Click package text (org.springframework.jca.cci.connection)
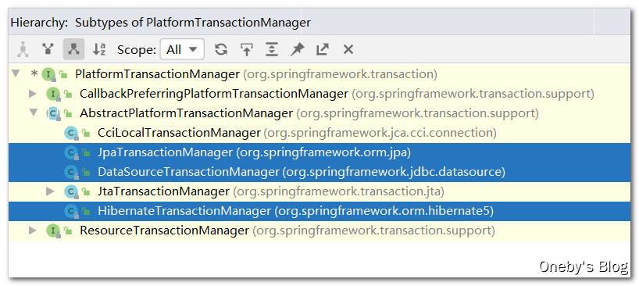The image size is (639, 286). pos(380,133)
